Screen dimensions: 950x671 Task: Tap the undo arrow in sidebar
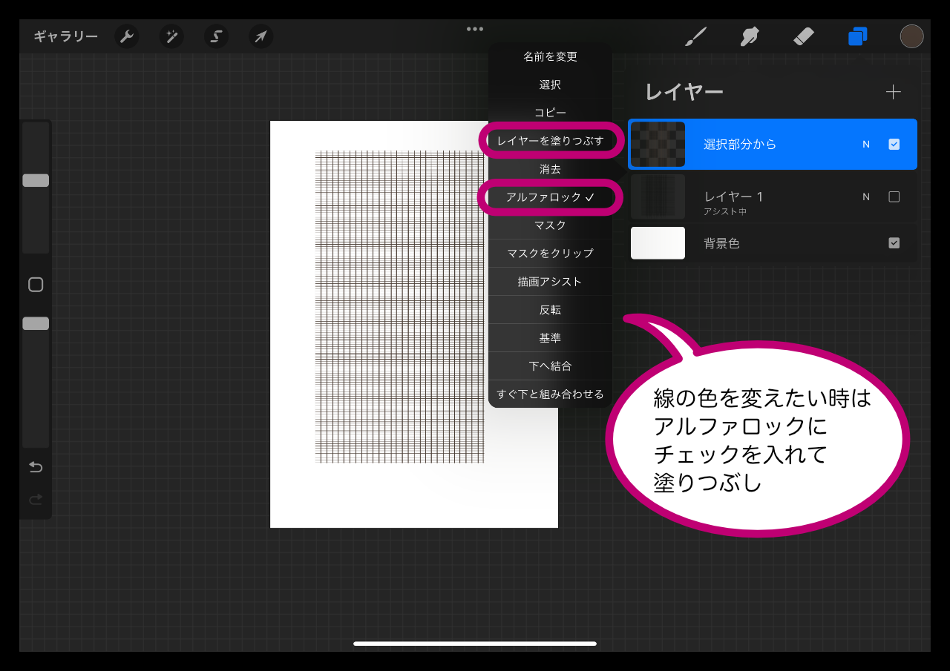[36, 467]
